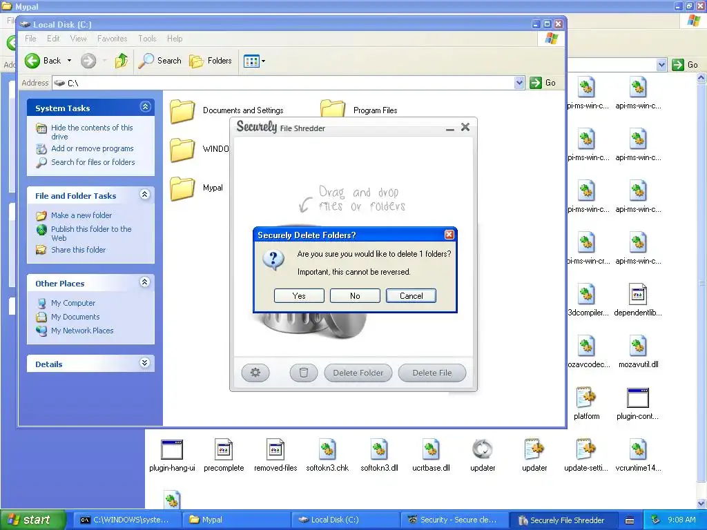The image size is (707, 530).
Task: Switch to Security - Secure cle... taskbar item
Action: pos(454,520)
